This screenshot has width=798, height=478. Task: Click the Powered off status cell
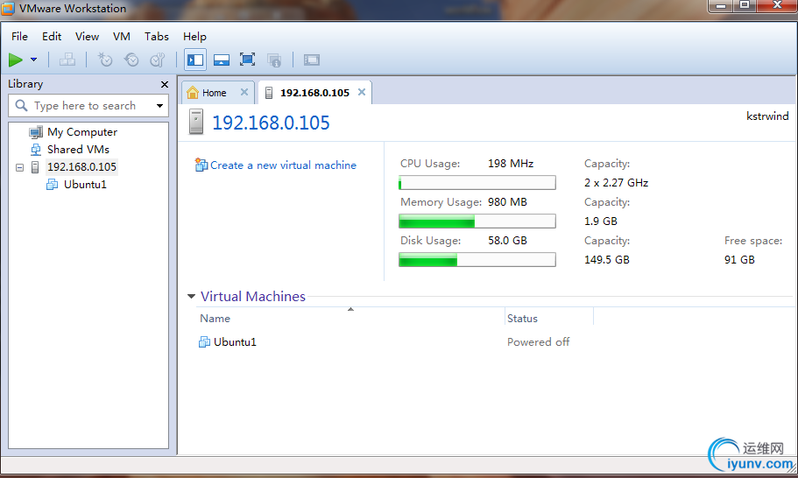pyautogui.click(x=538, y=342)
